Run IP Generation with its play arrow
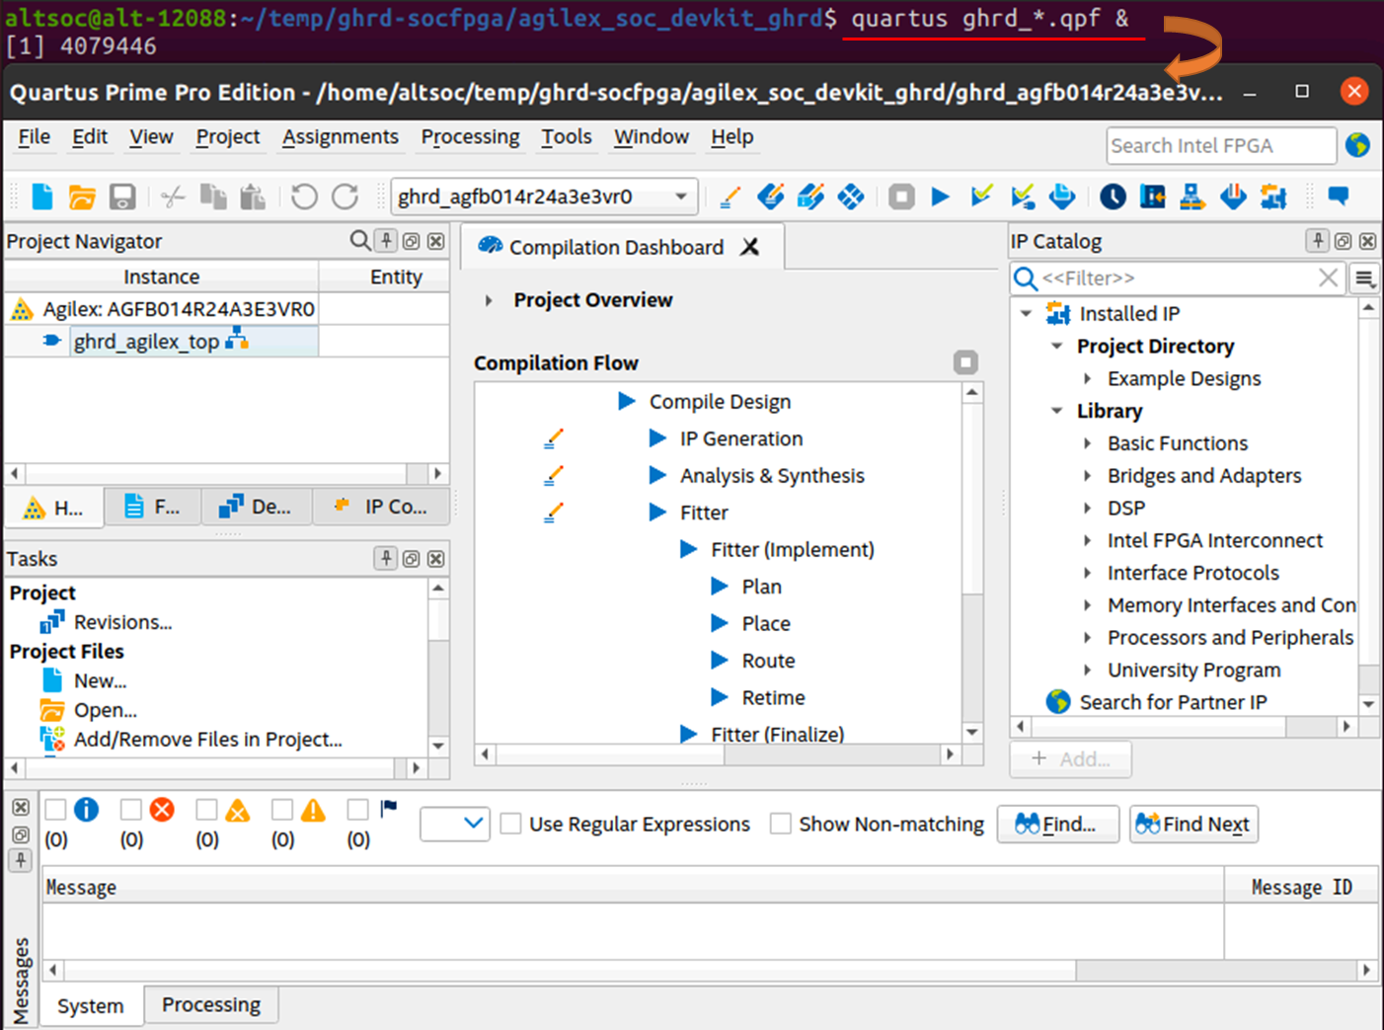Viewport: 1384px width, 1030px height. [x=657, y=437]
